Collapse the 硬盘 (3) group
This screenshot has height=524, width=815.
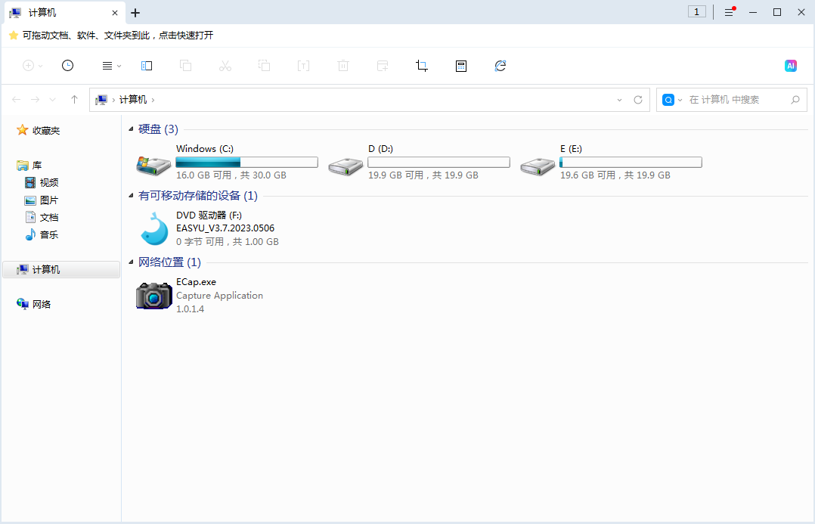coord(132,129)
